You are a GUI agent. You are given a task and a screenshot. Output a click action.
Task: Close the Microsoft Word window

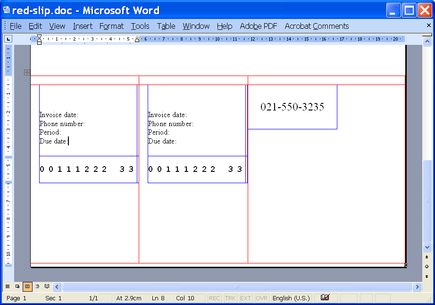pyautogui.click(x=425, y=10)
